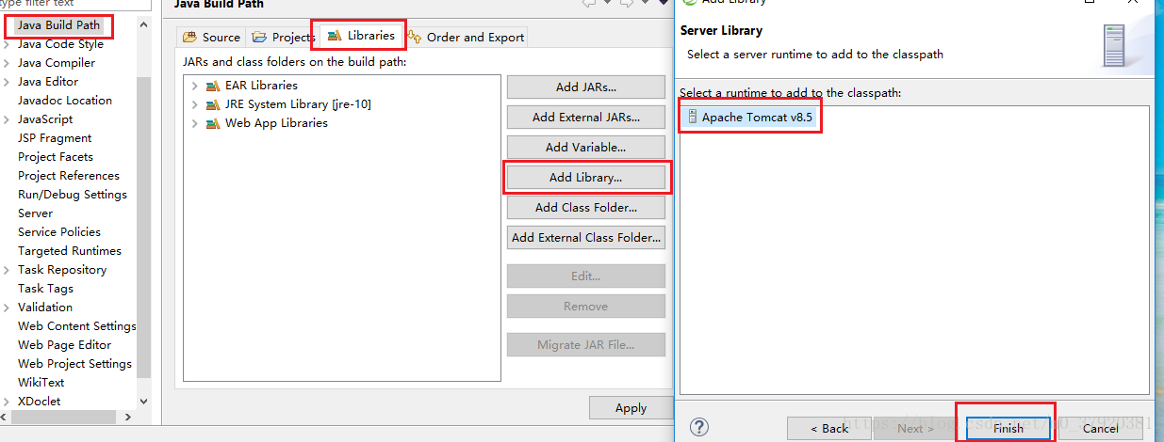Select JRE System Library [jre-10] entry
The width and height of the screenshot is (1164, 442).
[298, 104]
